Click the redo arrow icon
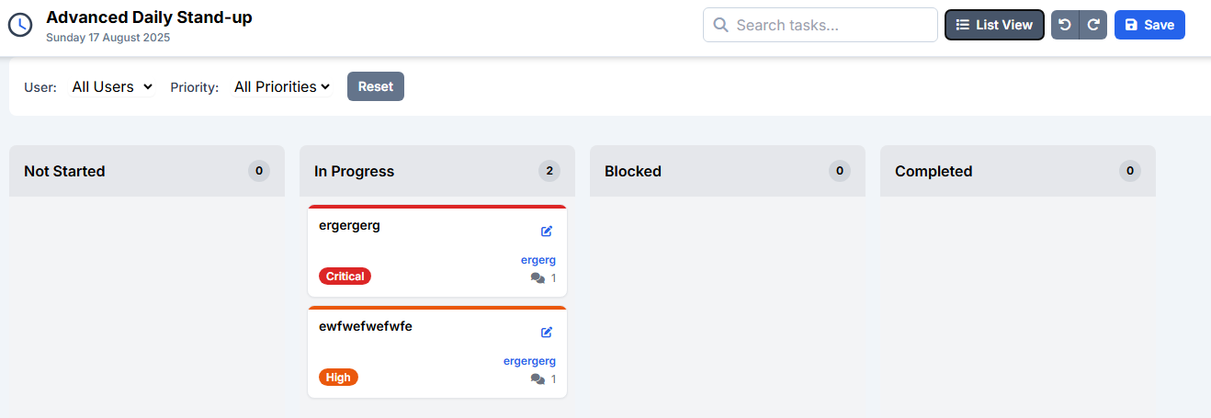 pos(1093,25)
